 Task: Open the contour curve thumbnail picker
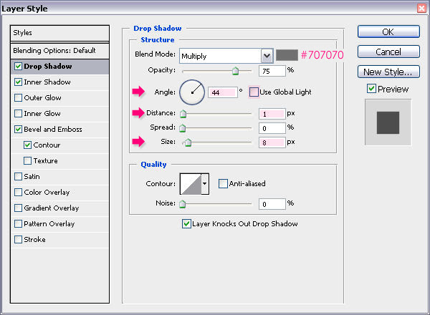tap(191, 184)
